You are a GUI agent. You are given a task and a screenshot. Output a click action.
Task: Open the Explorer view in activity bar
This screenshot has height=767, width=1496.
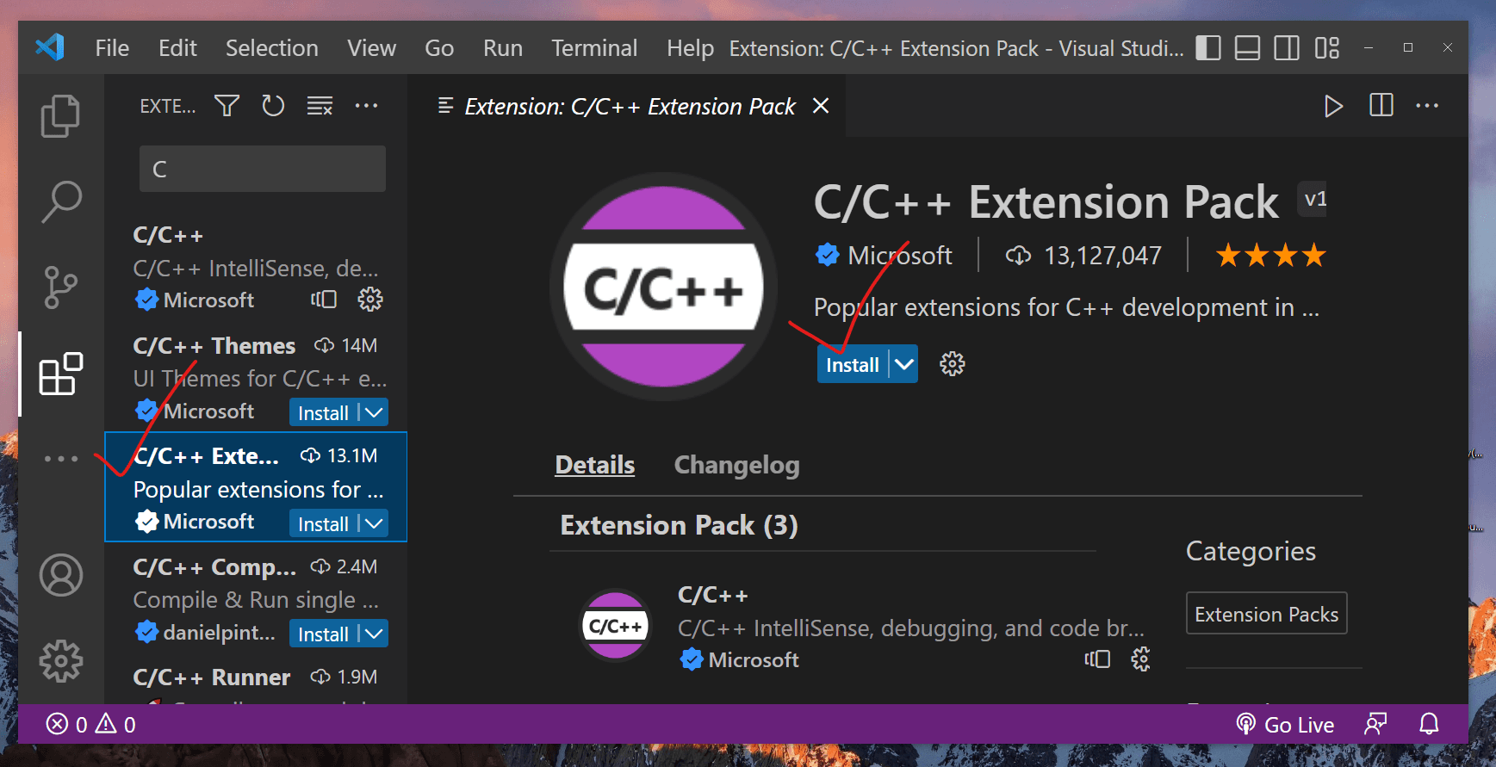click(60, 116)
